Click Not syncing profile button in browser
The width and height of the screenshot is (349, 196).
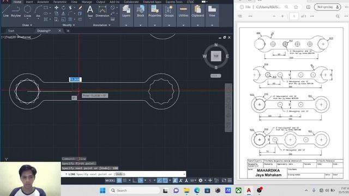coord(328,7)
